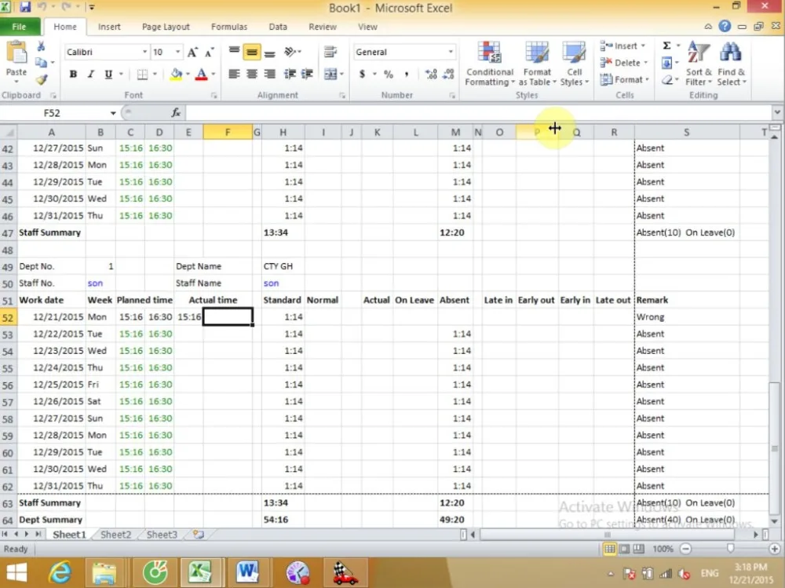Click the Delete cells button
The width and height of the screenshot is (785, 588).
point(624,63)
